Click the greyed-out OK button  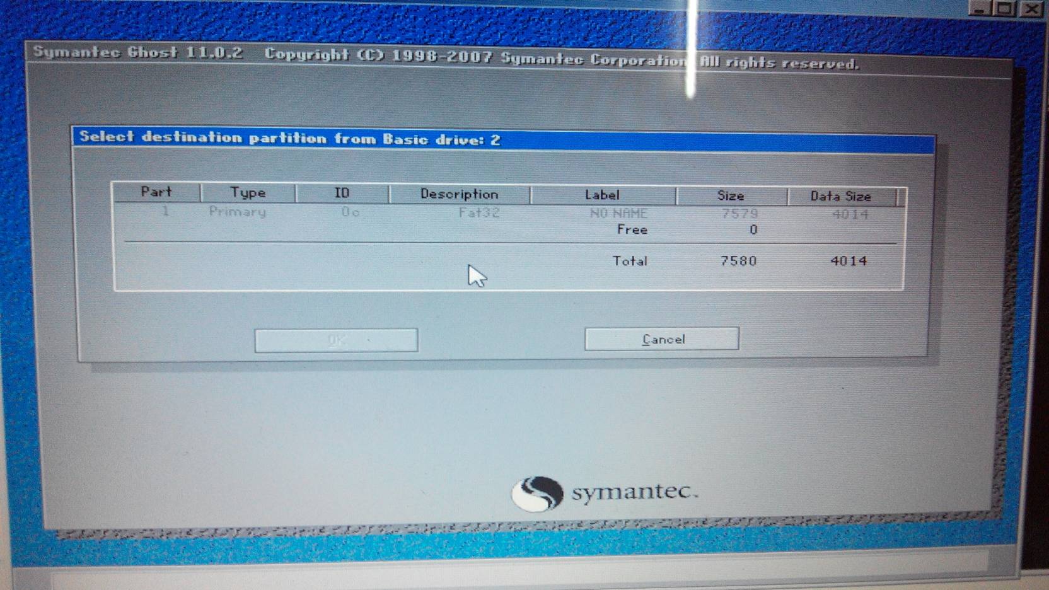coord(336,340)
